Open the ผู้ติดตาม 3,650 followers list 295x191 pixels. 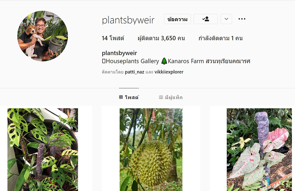point(161,38)
